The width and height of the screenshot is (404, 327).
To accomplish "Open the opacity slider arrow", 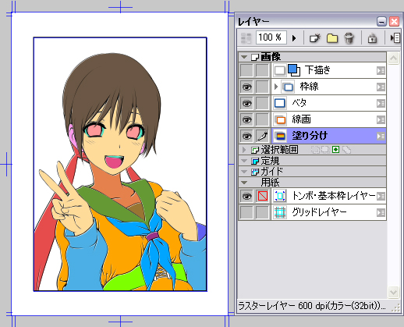I will coord(294,38).
